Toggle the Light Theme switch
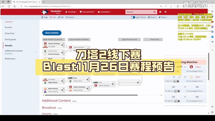Viewport: 215px width, 121px height. coord(133,17)
